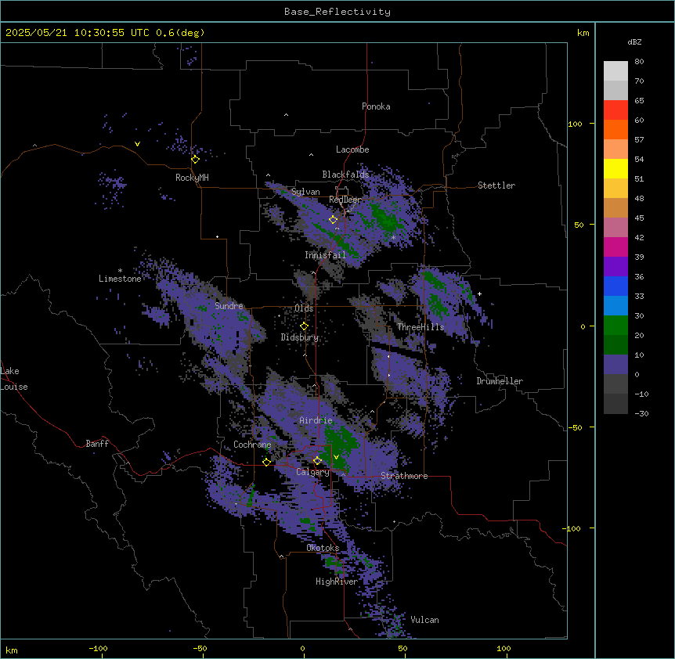The width and height of the screenshot is (675, 659).
Task: Click the white plus marker east of ThreeHills
Action: click(x=479, y=293)
